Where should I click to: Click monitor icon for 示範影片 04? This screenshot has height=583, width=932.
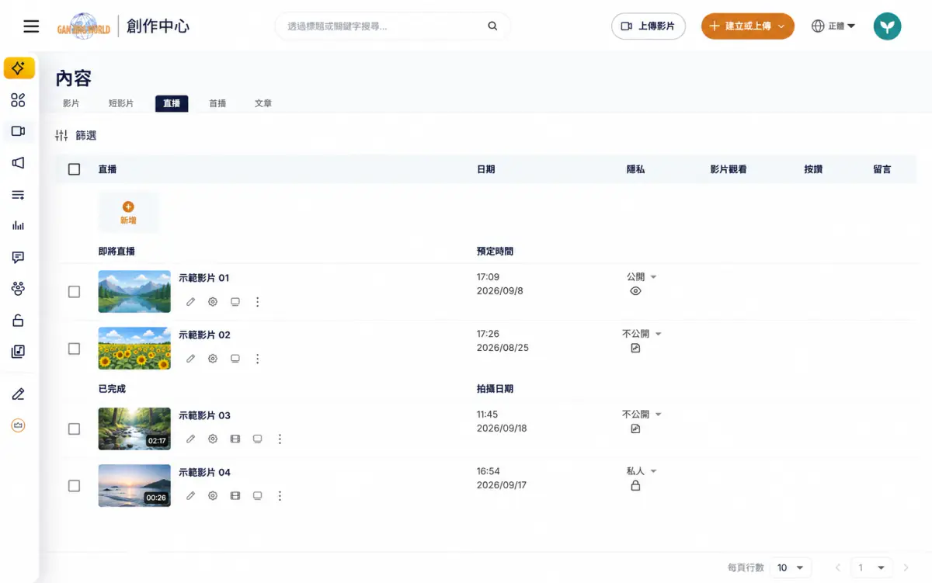(x=258, y=495)
